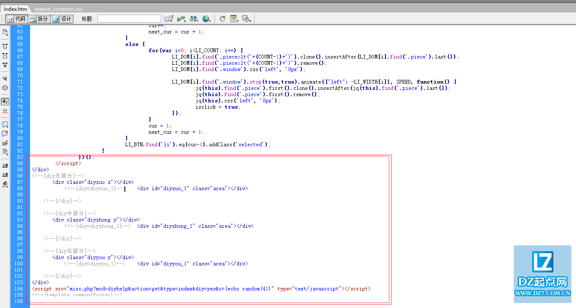Click line number 66 in the gutter

coord(20,51)
